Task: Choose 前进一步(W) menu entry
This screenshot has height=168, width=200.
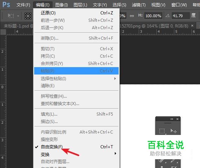Action: click(x=76, y=20)
